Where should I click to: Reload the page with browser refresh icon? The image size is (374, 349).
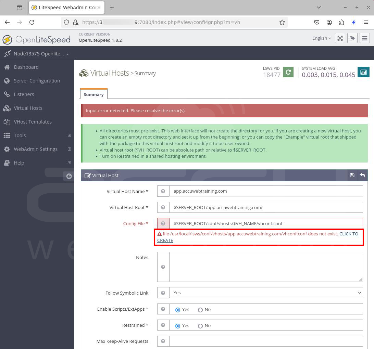coord(32,22)
